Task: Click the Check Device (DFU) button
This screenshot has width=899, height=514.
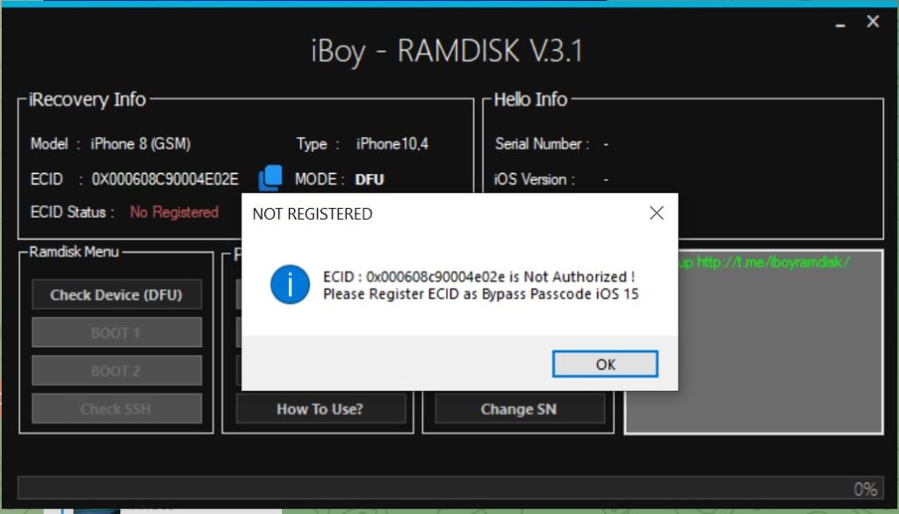Action: (x=117, y=295)
